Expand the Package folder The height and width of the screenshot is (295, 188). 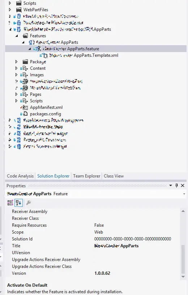tap(16, 62)
